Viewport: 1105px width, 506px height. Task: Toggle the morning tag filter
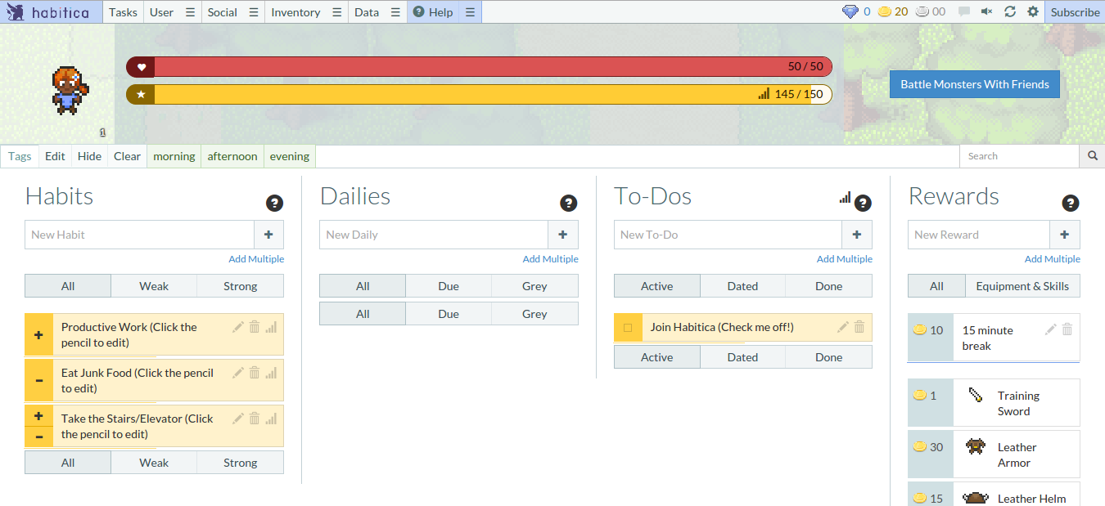click(174, 156)
